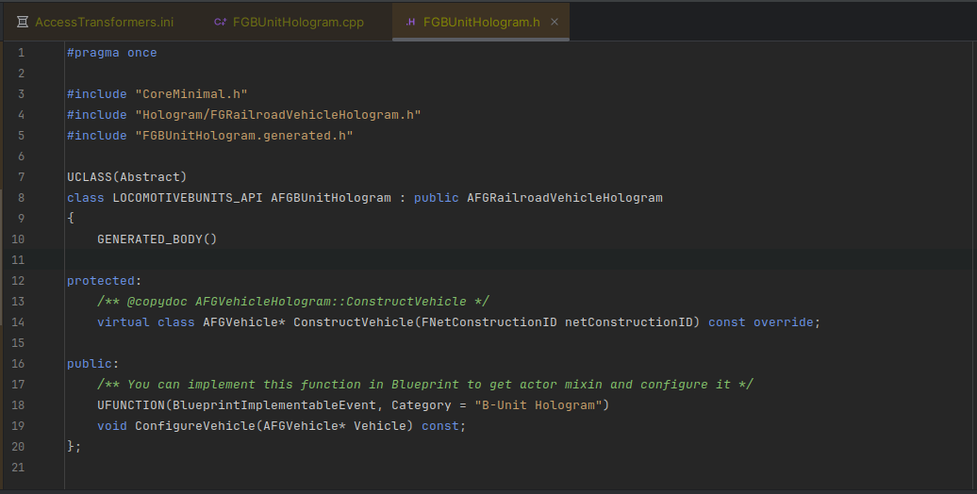The width and height of the screenshot is (977, 494).
Task: Close the FGBUnitHologram.h tab
Action: coord(555,22)
